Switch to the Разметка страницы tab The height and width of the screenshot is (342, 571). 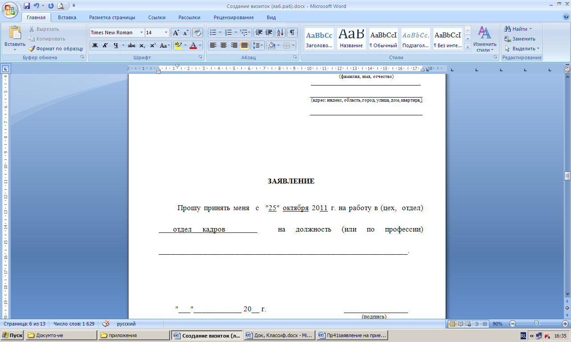pyautogui.click(x=112, y=17)
